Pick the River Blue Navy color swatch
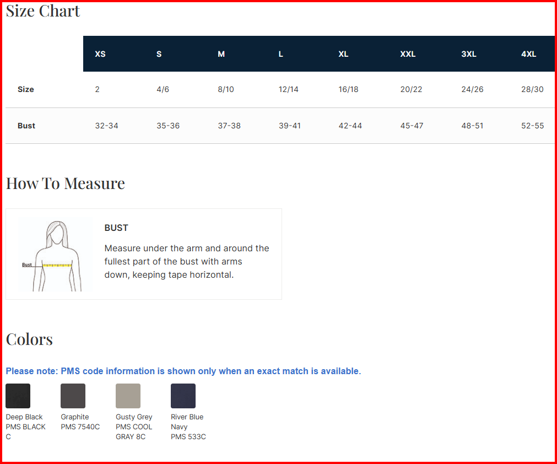 (x=183, y=396)
